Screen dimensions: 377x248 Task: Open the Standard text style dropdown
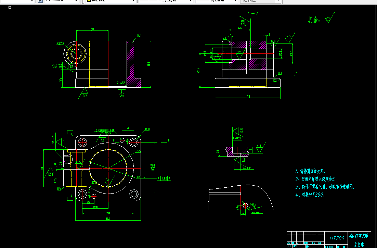pyautogui.click(x=62, y=1)
